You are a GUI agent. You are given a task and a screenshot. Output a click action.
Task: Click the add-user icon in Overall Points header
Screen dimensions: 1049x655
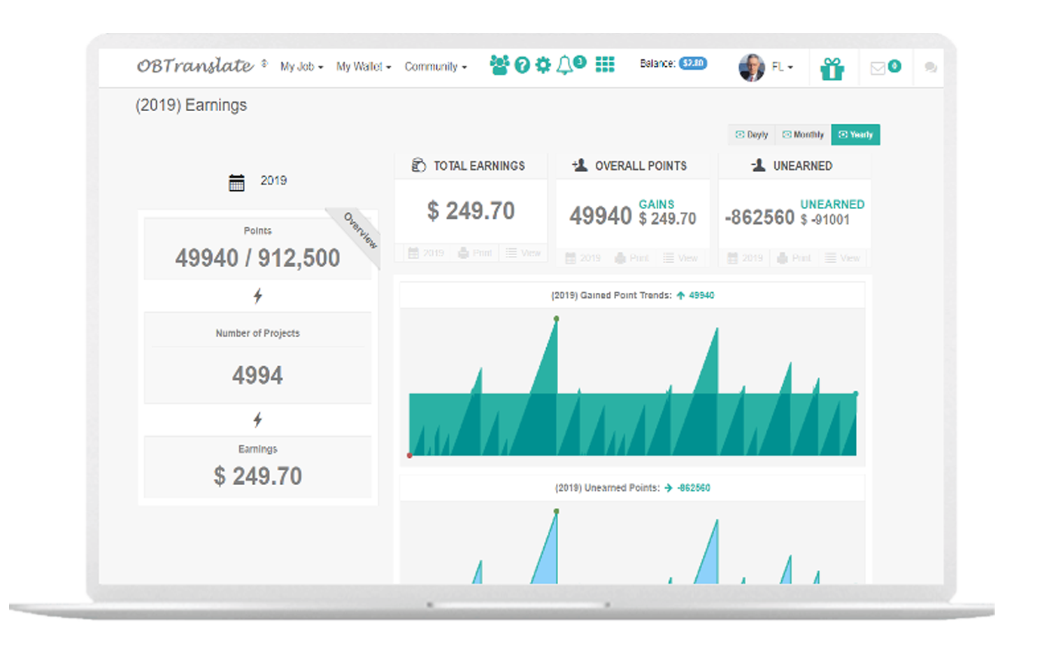pos(580,165)
